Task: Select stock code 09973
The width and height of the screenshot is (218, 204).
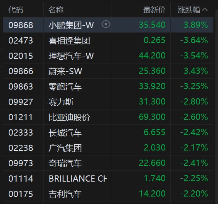Action: 21,163
